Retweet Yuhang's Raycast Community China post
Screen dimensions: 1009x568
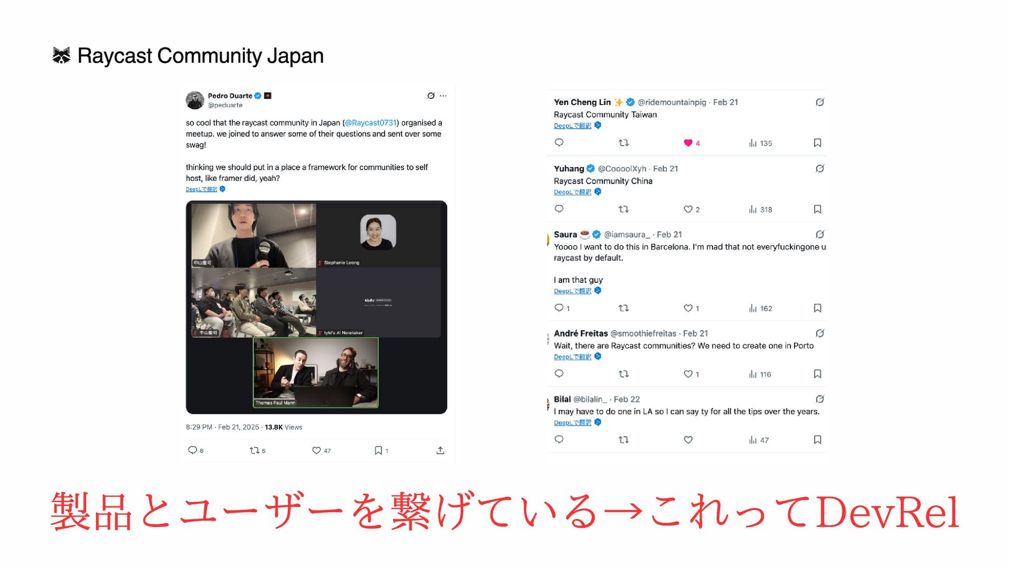coord(624,209)
